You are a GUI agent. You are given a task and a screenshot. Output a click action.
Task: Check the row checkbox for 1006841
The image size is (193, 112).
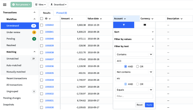click(x=42, y=32)
